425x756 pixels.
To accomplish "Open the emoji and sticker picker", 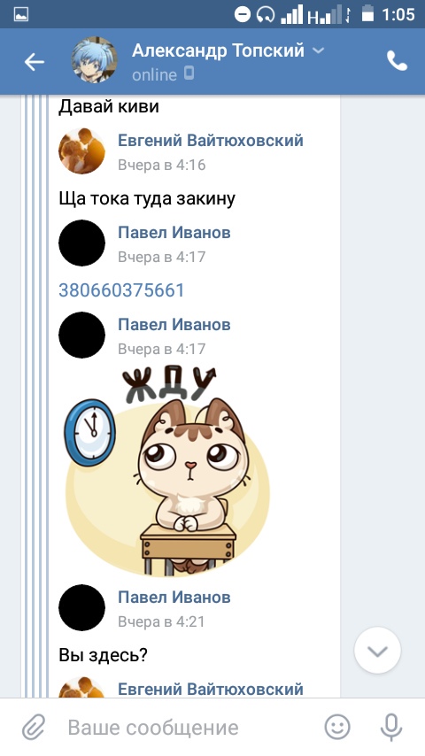I will coord(337,727).
